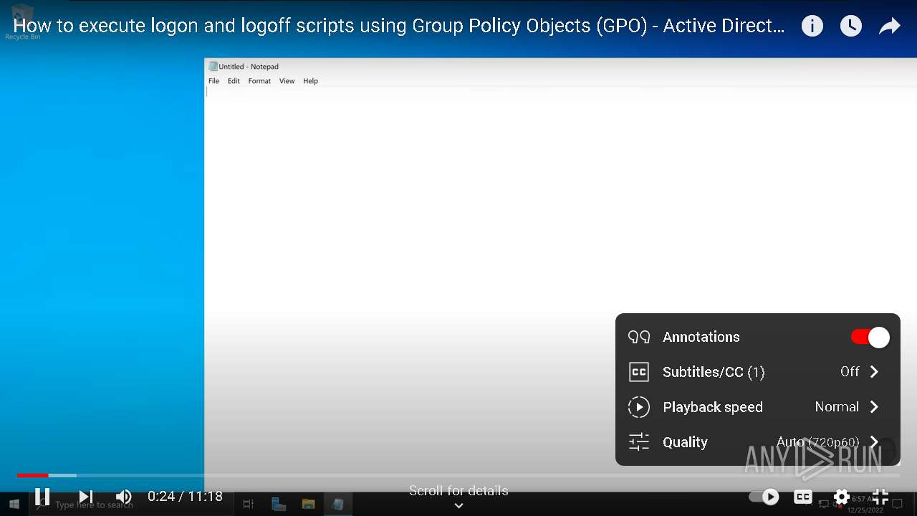
Task: Pause the video playback
Action: pyautogui.click(x=42, y=496)
